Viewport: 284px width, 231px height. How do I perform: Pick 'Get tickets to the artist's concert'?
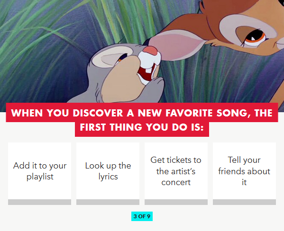pos(176,171)
